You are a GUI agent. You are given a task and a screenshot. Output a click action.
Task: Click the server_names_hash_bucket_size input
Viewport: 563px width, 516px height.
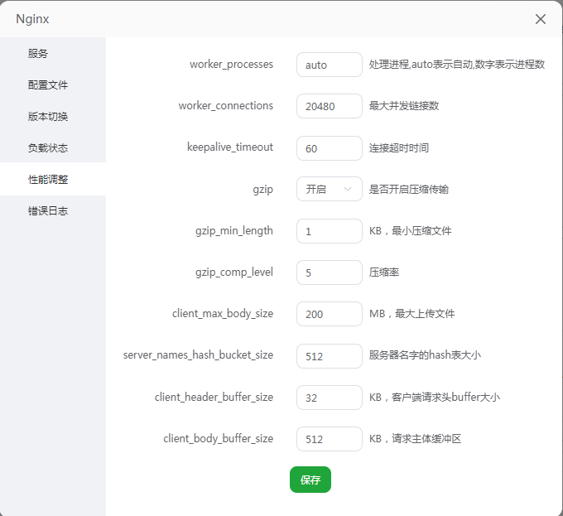pos(329,356)
